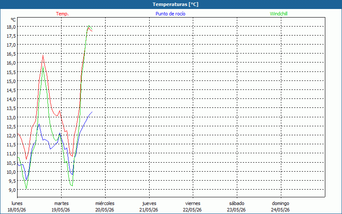This screenshot has height=214, width=342.
Task: Click the '9,5' y-axis value
Action: tap(12, 181)
